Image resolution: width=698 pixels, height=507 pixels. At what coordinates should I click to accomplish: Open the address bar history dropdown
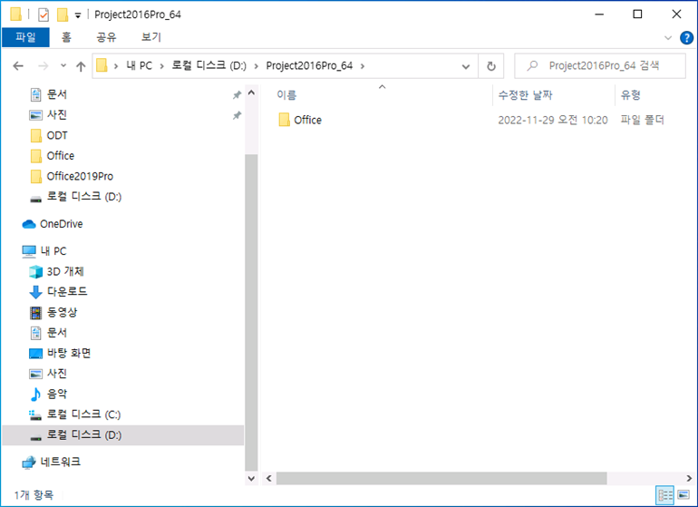click(466, 66)
